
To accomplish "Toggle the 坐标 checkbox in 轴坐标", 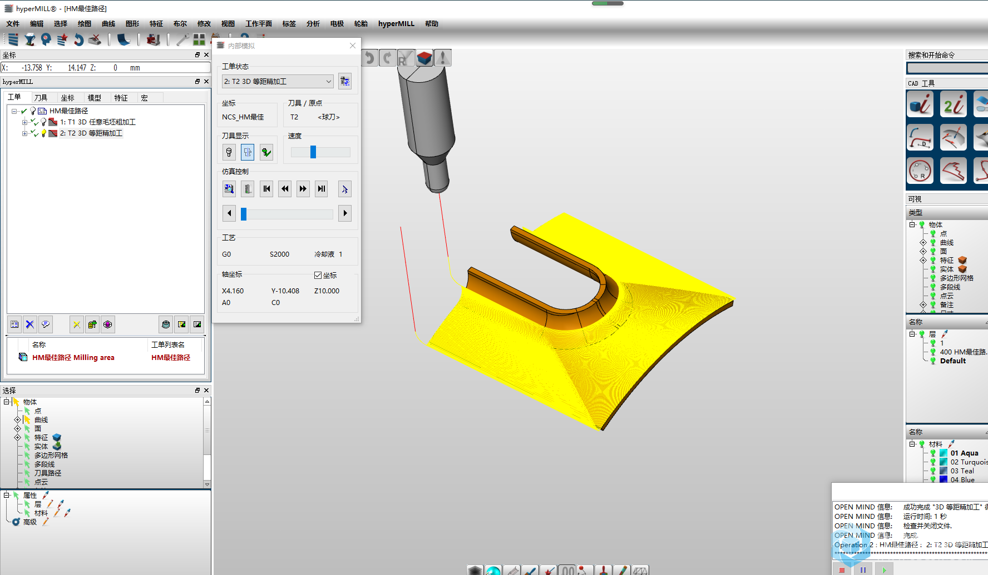I will pos(318,276).
